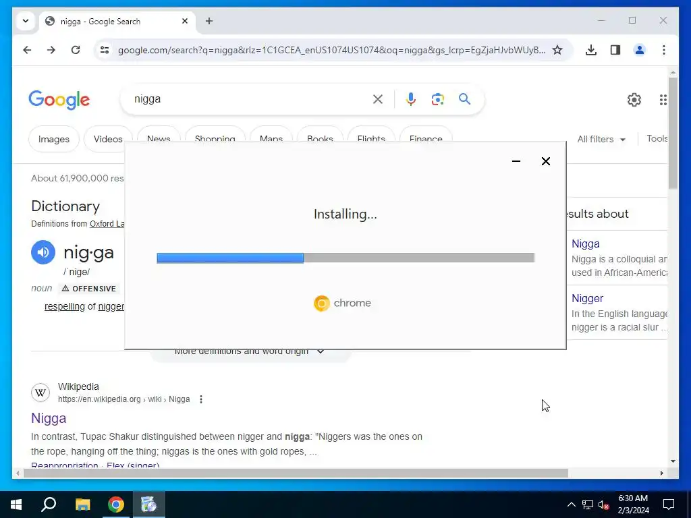
Task: Open the second sidebar result link
Action: (x=587, y=298)
